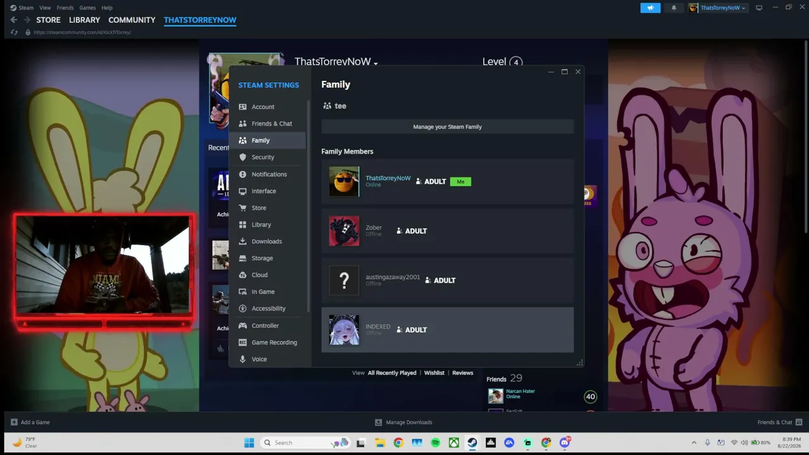The image size is (809, 455).
Task: Click the Library grid icon in settings
Action: click(243, 224)
